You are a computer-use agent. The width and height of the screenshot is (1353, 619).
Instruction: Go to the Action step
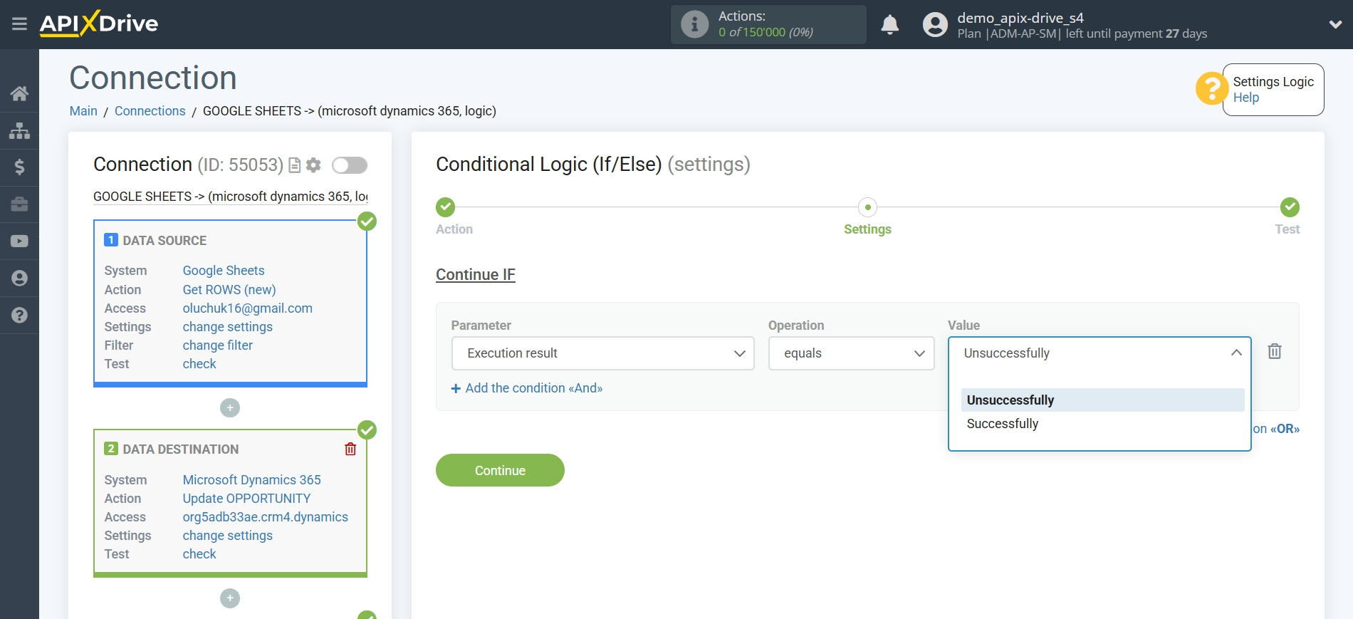coord(446,207)
